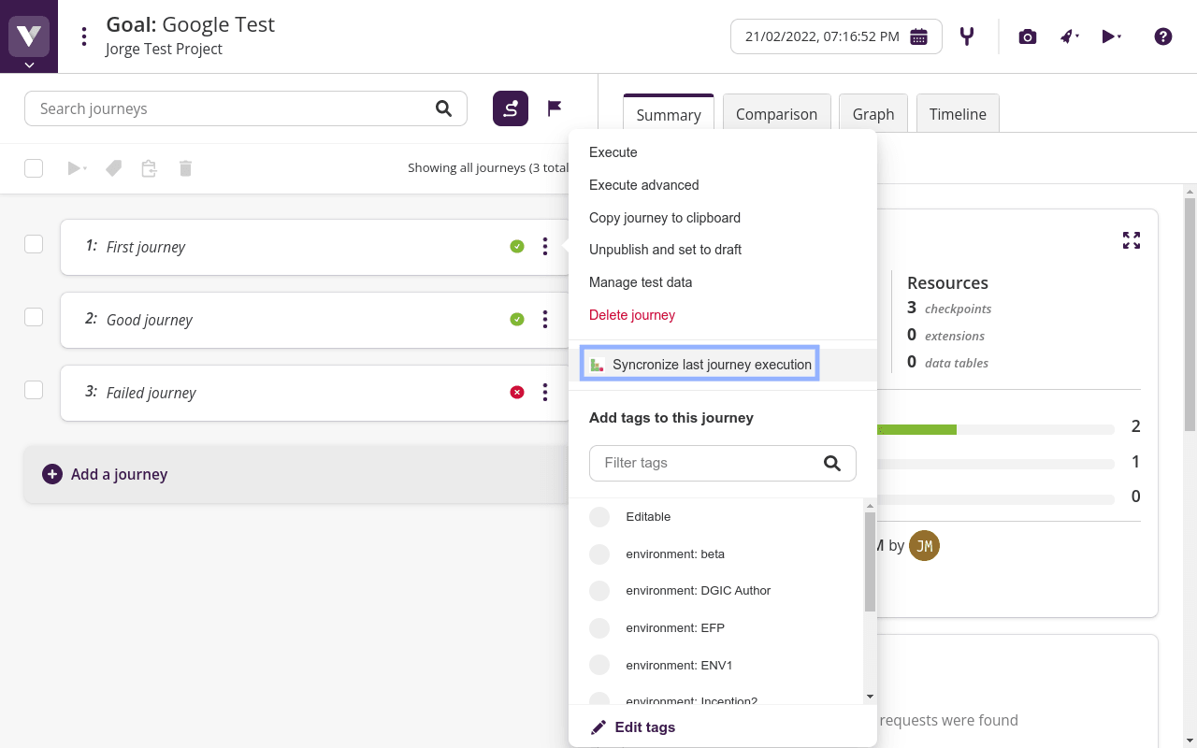Expand the play execute dropdown in header
The image size is (1197, 748).
click(1111, 36)
